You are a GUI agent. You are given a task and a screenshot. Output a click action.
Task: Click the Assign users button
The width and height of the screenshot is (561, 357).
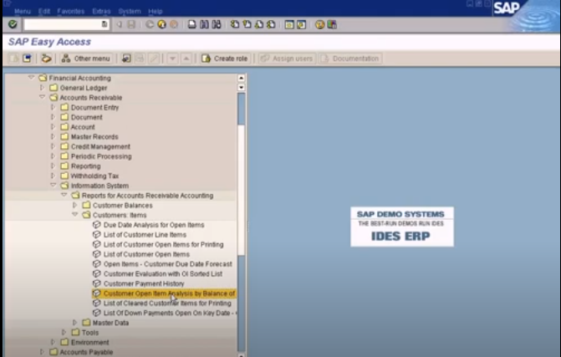coord(287,59)
